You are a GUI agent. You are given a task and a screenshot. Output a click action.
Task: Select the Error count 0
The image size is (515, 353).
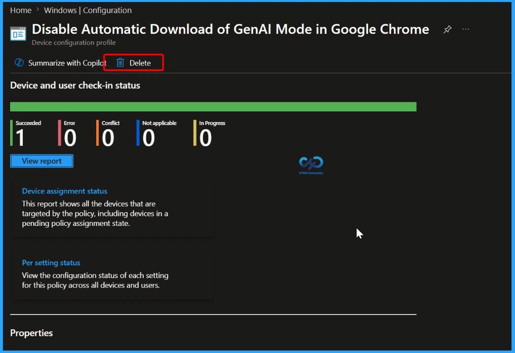click(x=70, y=138)
